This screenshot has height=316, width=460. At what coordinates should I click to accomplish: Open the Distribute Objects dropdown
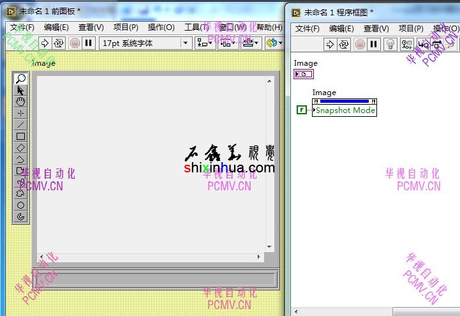(x=228, y=43)
